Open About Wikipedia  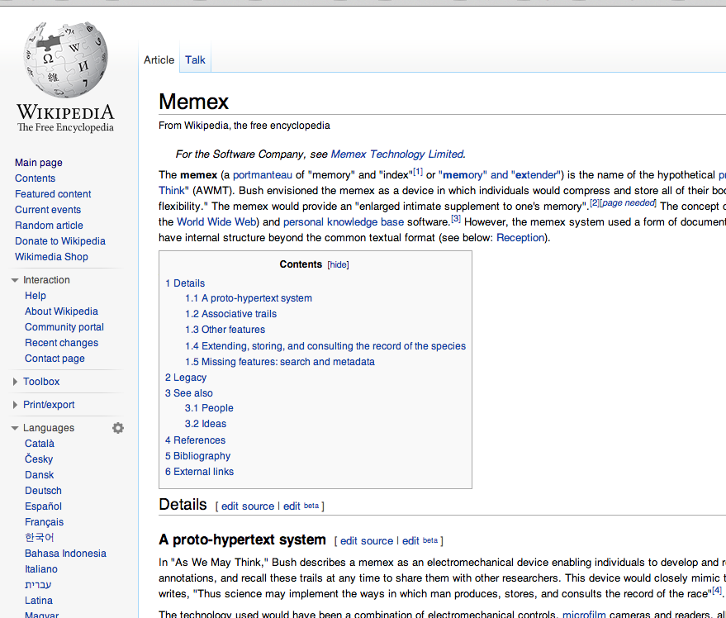(62, 311)
